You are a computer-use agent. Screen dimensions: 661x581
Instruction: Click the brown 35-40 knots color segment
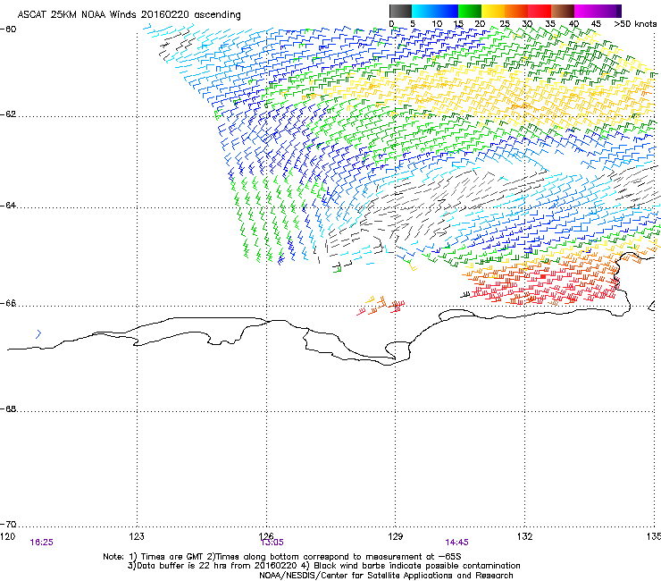(x=563, y=11)
